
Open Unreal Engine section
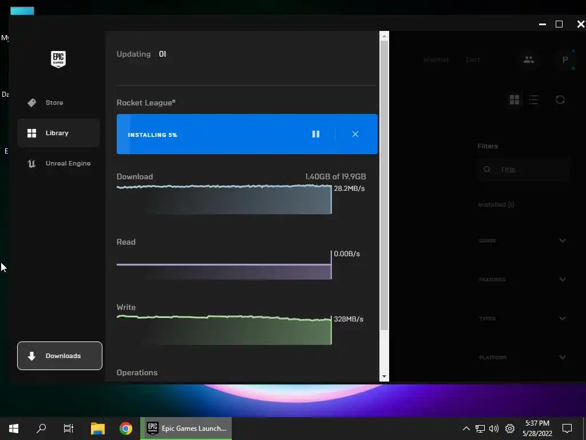click(x=58, y=163)
